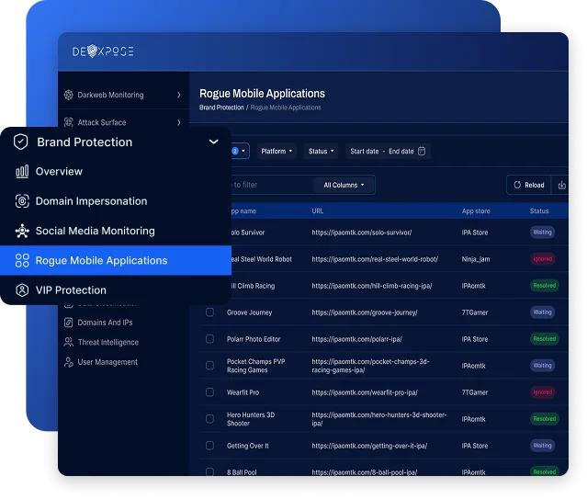Image resolution: width=587 pixels, height=499 pixels.
Task: Click the search to filter input
Action: coord(271,185)
